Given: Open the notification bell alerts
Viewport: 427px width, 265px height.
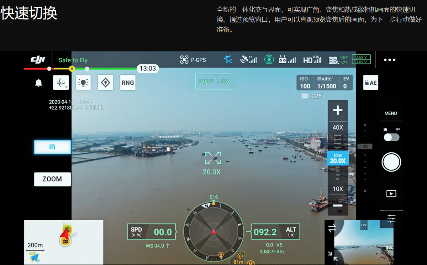Looking at the screenshot, I should [38, 83].
